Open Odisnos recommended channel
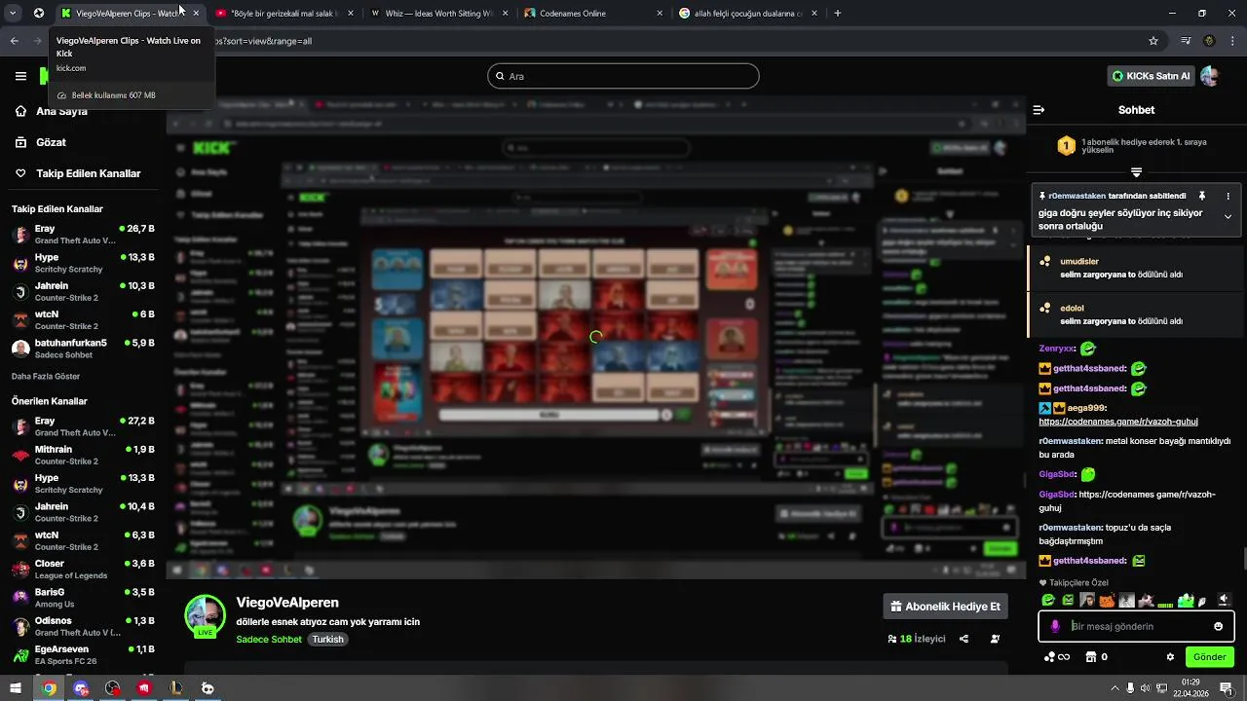The image size is (1247, 701). (83, 626)
